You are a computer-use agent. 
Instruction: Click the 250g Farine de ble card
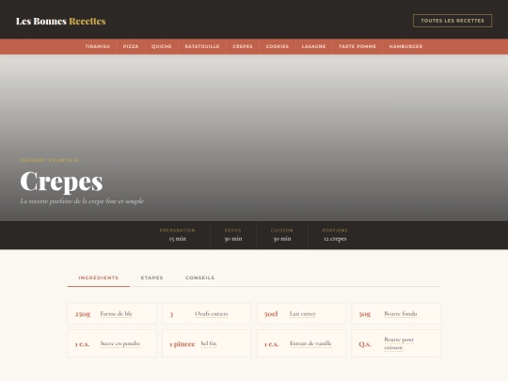(x=112, y=313)
